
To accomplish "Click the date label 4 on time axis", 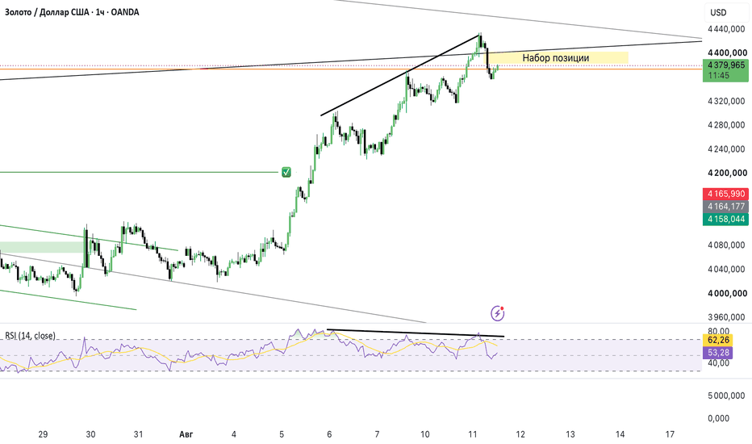I will coord(233,434).
